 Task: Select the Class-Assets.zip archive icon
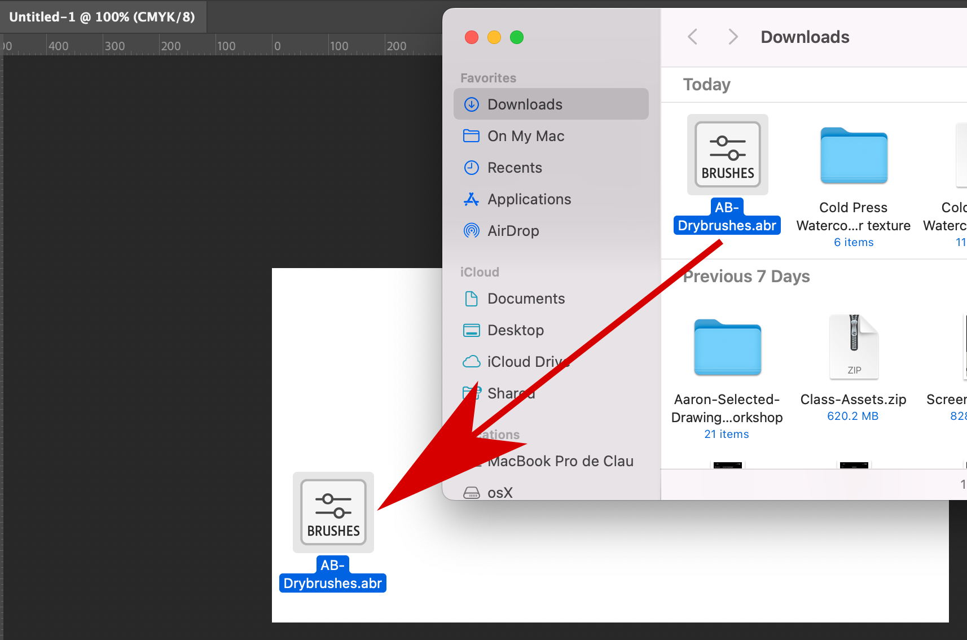[x=854, y=347]
